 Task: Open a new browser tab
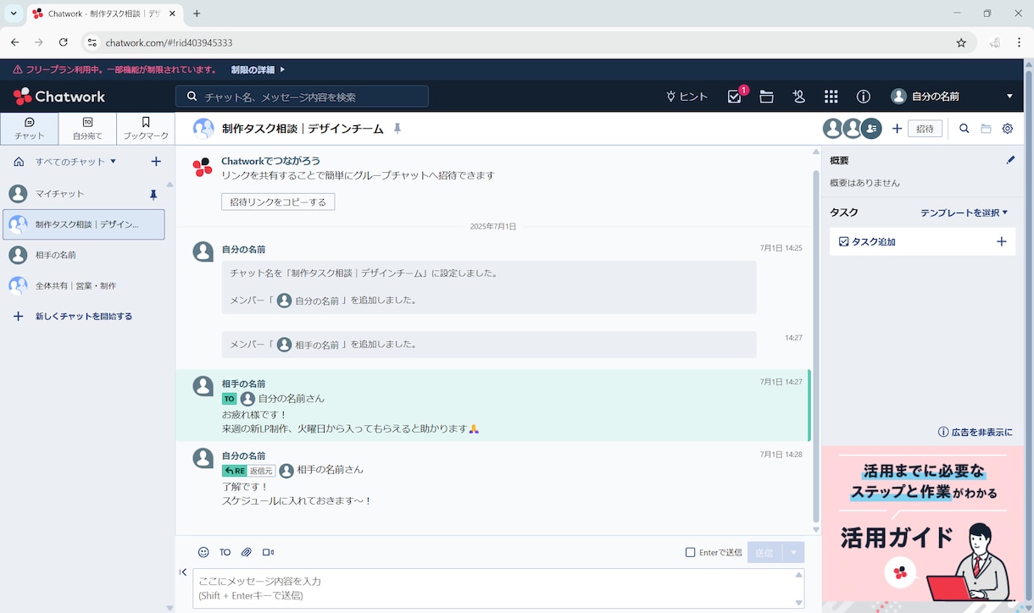coord(197,14)
